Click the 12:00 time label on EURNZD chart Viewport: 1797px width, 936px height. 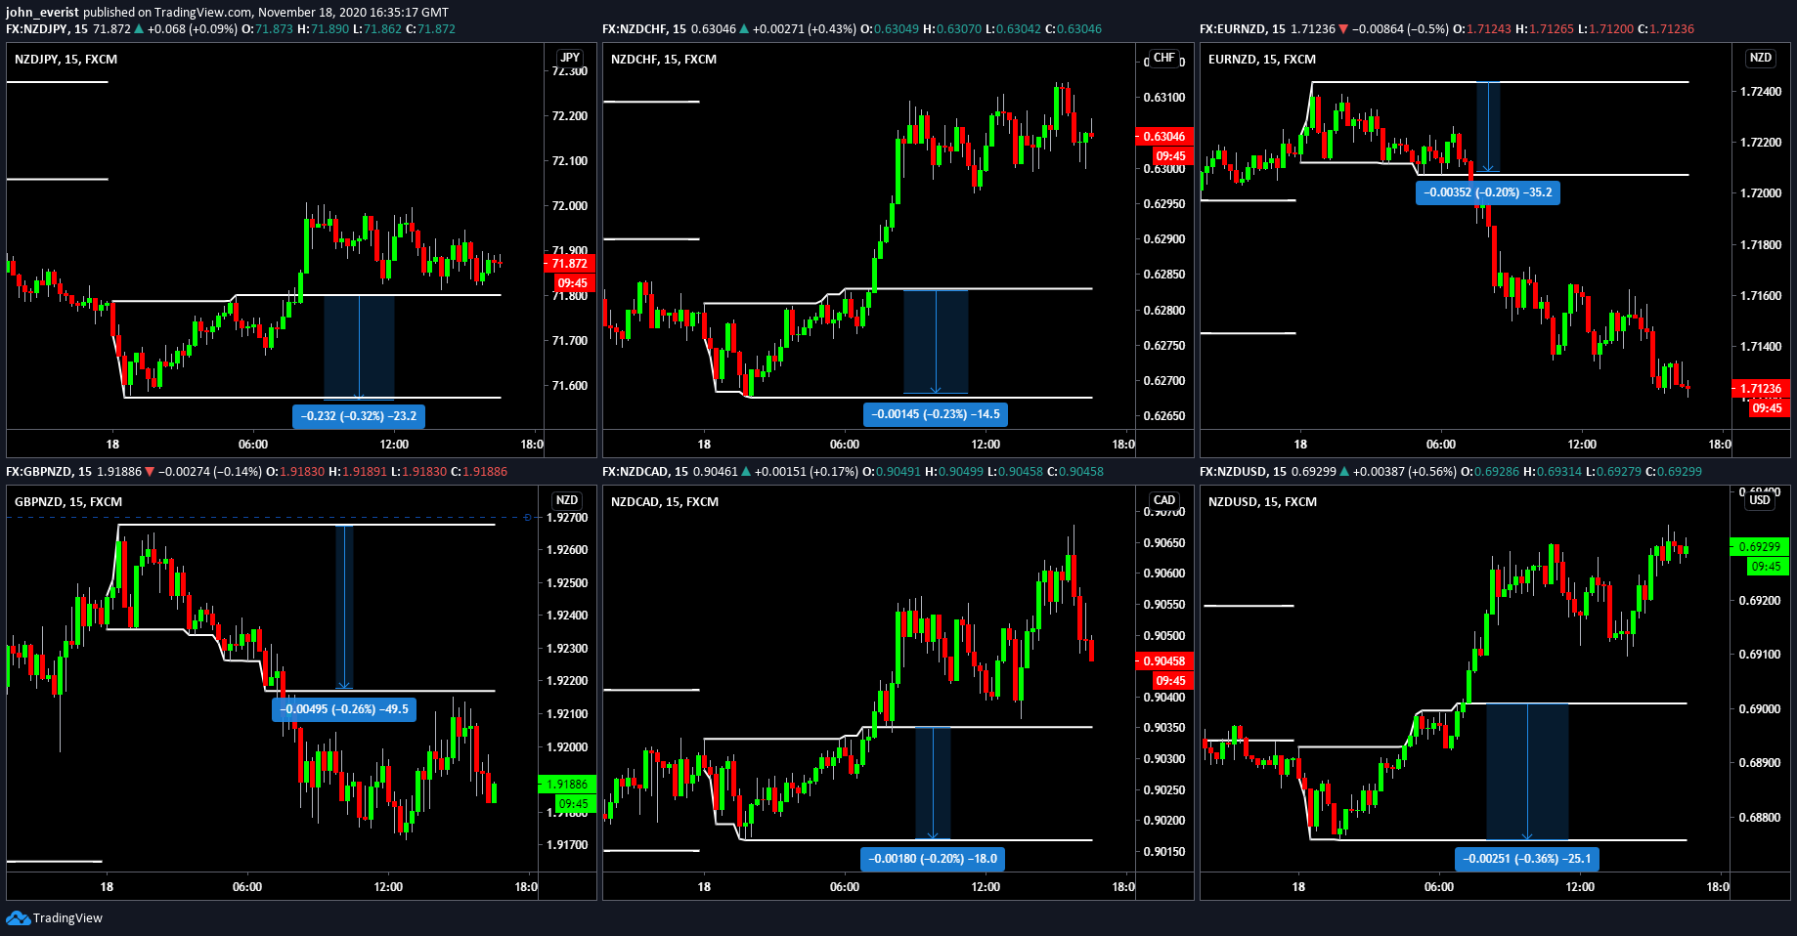[x=1582, y=445]
